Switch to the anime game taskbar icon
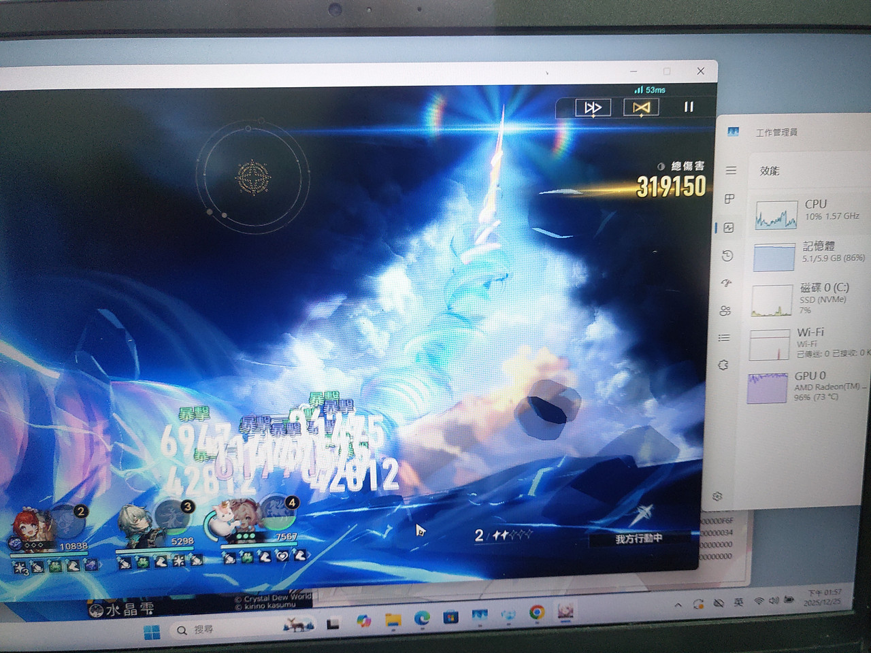The image size is (871, 653). [565, 610]
